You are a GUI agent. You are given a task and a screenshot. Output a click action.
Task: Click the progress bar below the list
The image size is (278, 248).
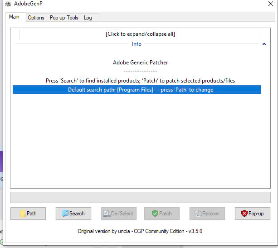[140, 197]
